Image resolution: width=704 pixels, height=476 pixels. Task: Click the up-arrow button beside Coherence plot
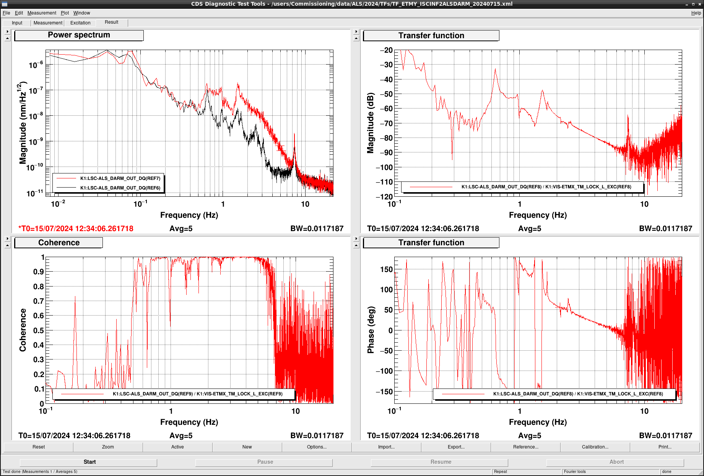pyautogui.click(x=7, y=245)
